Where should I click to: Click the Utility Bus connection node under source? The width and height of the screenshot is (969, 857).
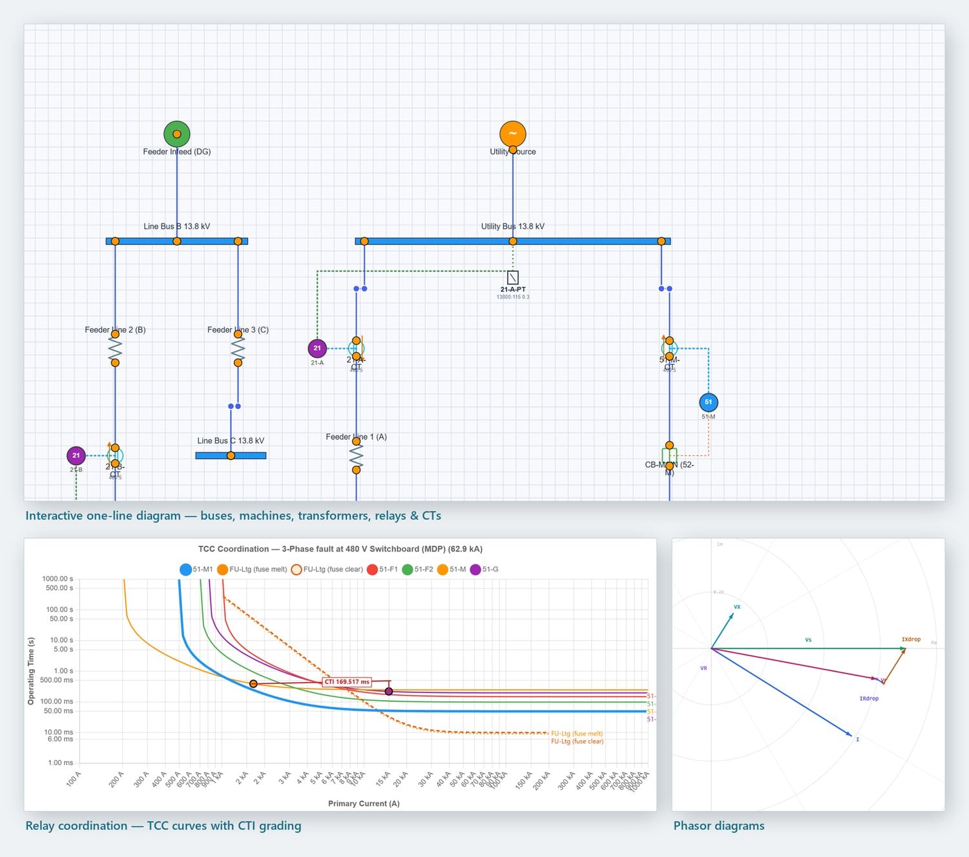513,241
